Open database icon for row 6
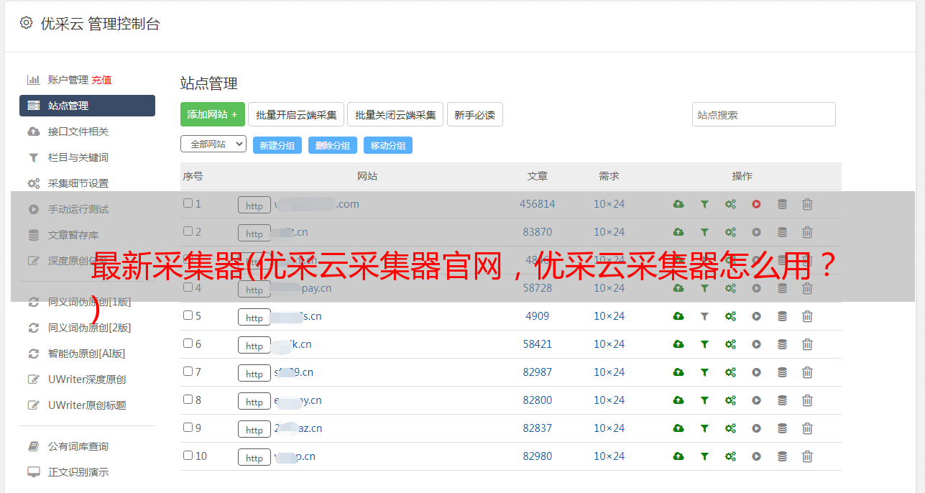 tap(782, 344)
